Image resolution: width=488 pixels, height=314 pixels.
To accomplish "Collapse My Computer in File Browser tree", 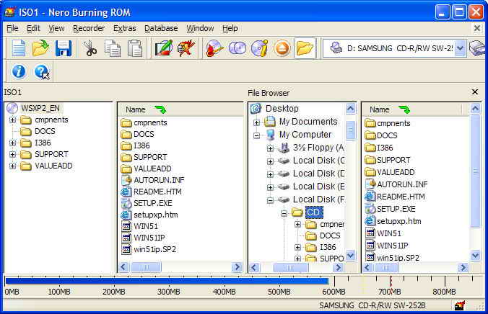I will [x=256, y=135].
